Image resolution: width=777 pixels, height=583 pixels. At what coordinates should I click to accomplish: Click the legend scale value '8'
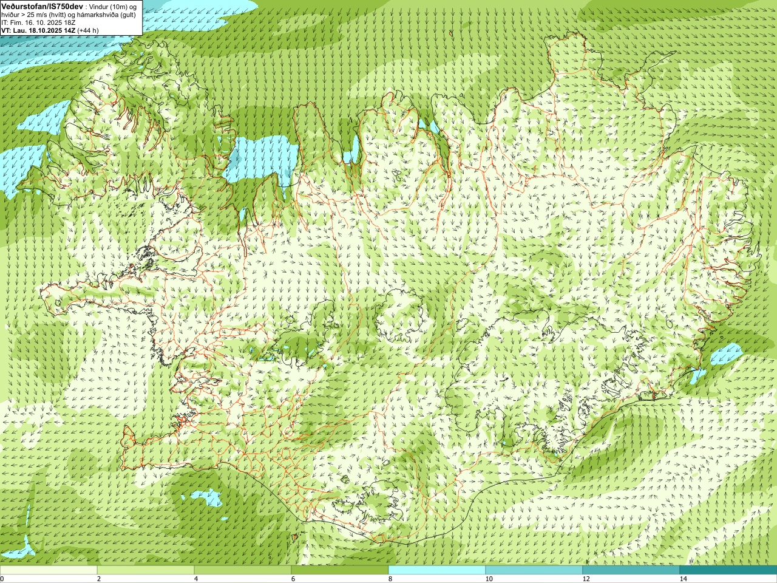coord(390,579)
